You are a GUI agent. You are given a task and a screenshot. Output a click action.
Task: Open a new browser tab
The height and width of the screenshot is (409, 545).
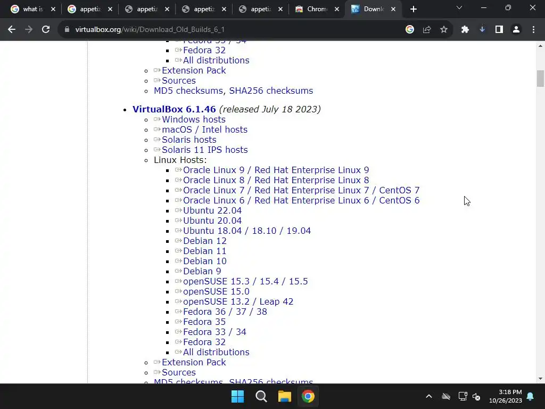[x=413, y=10]
